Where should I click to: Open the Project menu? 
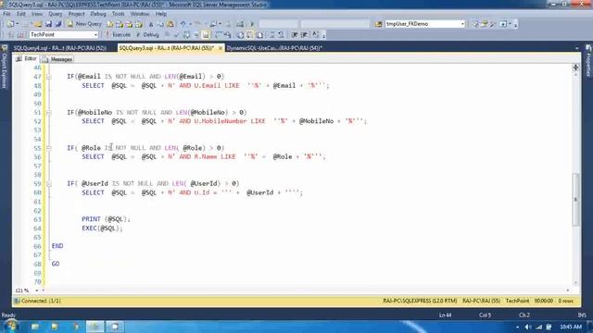pyautogui.click(x=76, y=14)
